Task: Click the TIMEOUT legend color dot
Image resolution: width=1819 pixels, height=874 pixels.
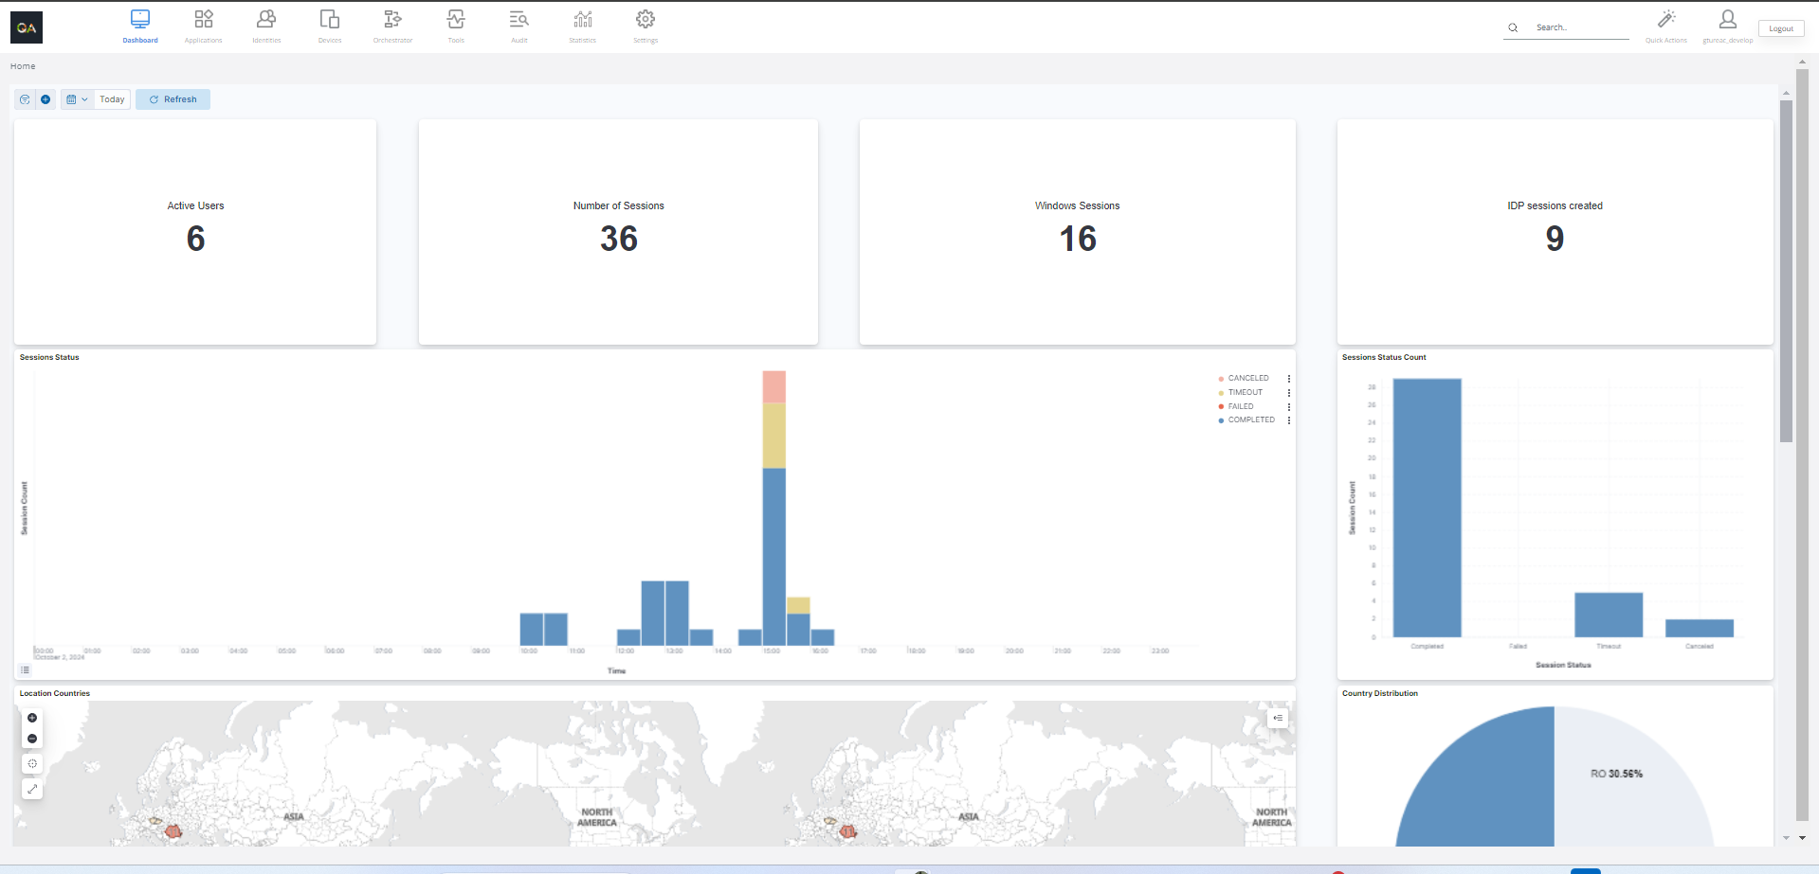Action: 1221,393
